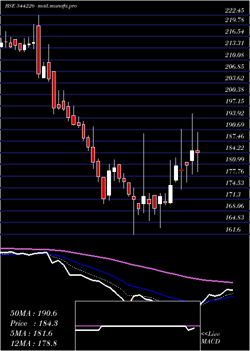Click the 187.46 price axis label

234,136
